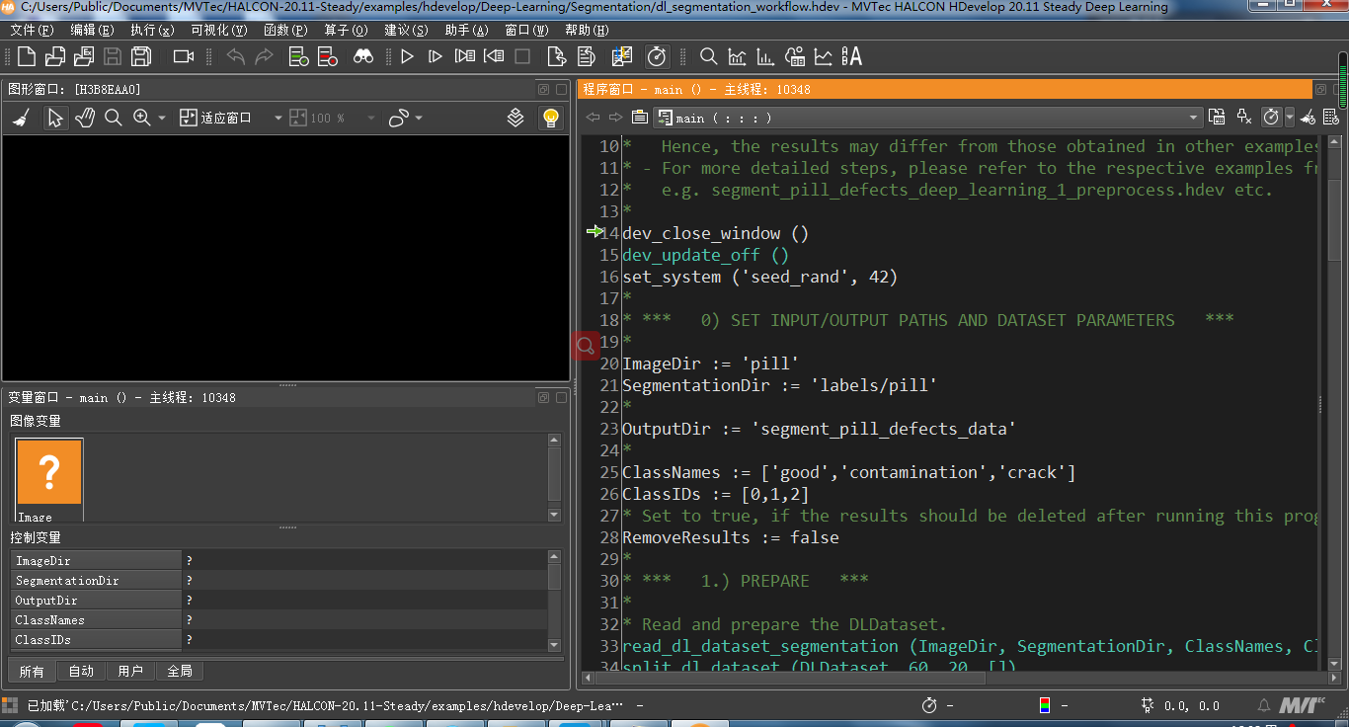The width and height of the screenshot is (1349, 727).
Task: Click the notification bell in status bar
Action: [1263, 705]
